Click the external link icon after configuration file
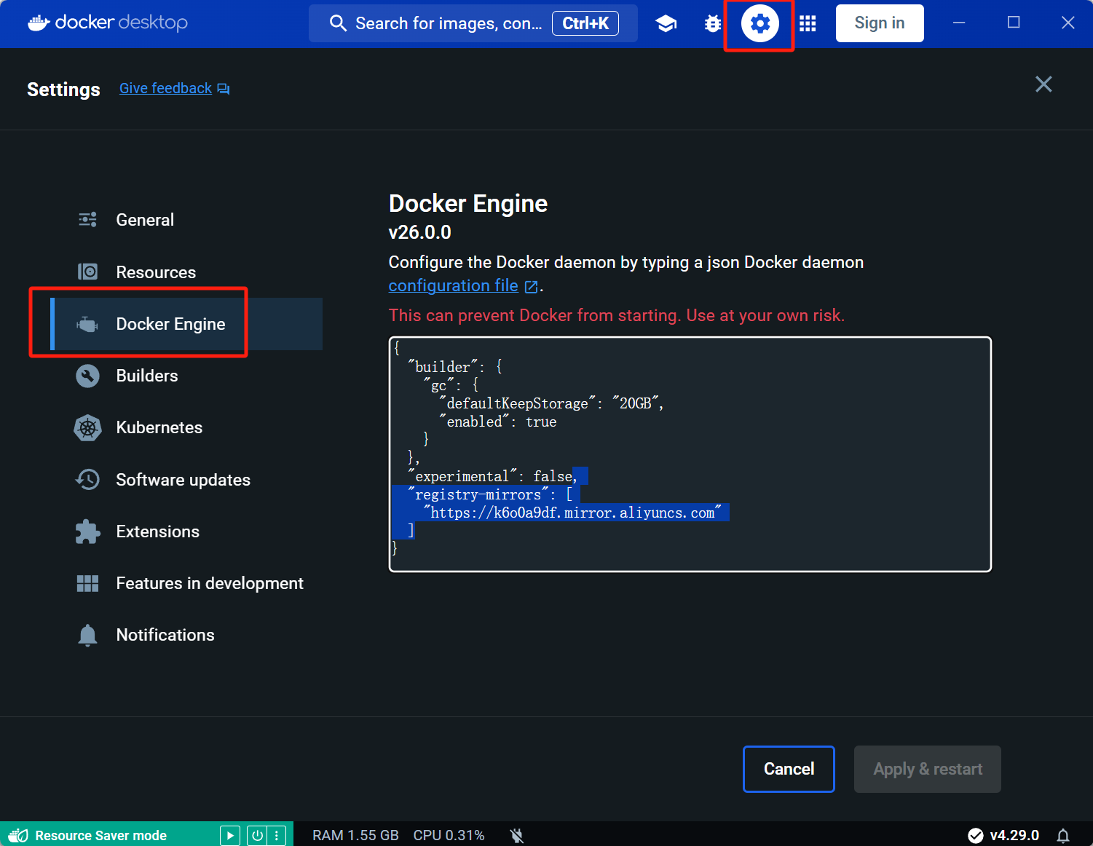Viewport: 1093px width, 846px height. 531,287
